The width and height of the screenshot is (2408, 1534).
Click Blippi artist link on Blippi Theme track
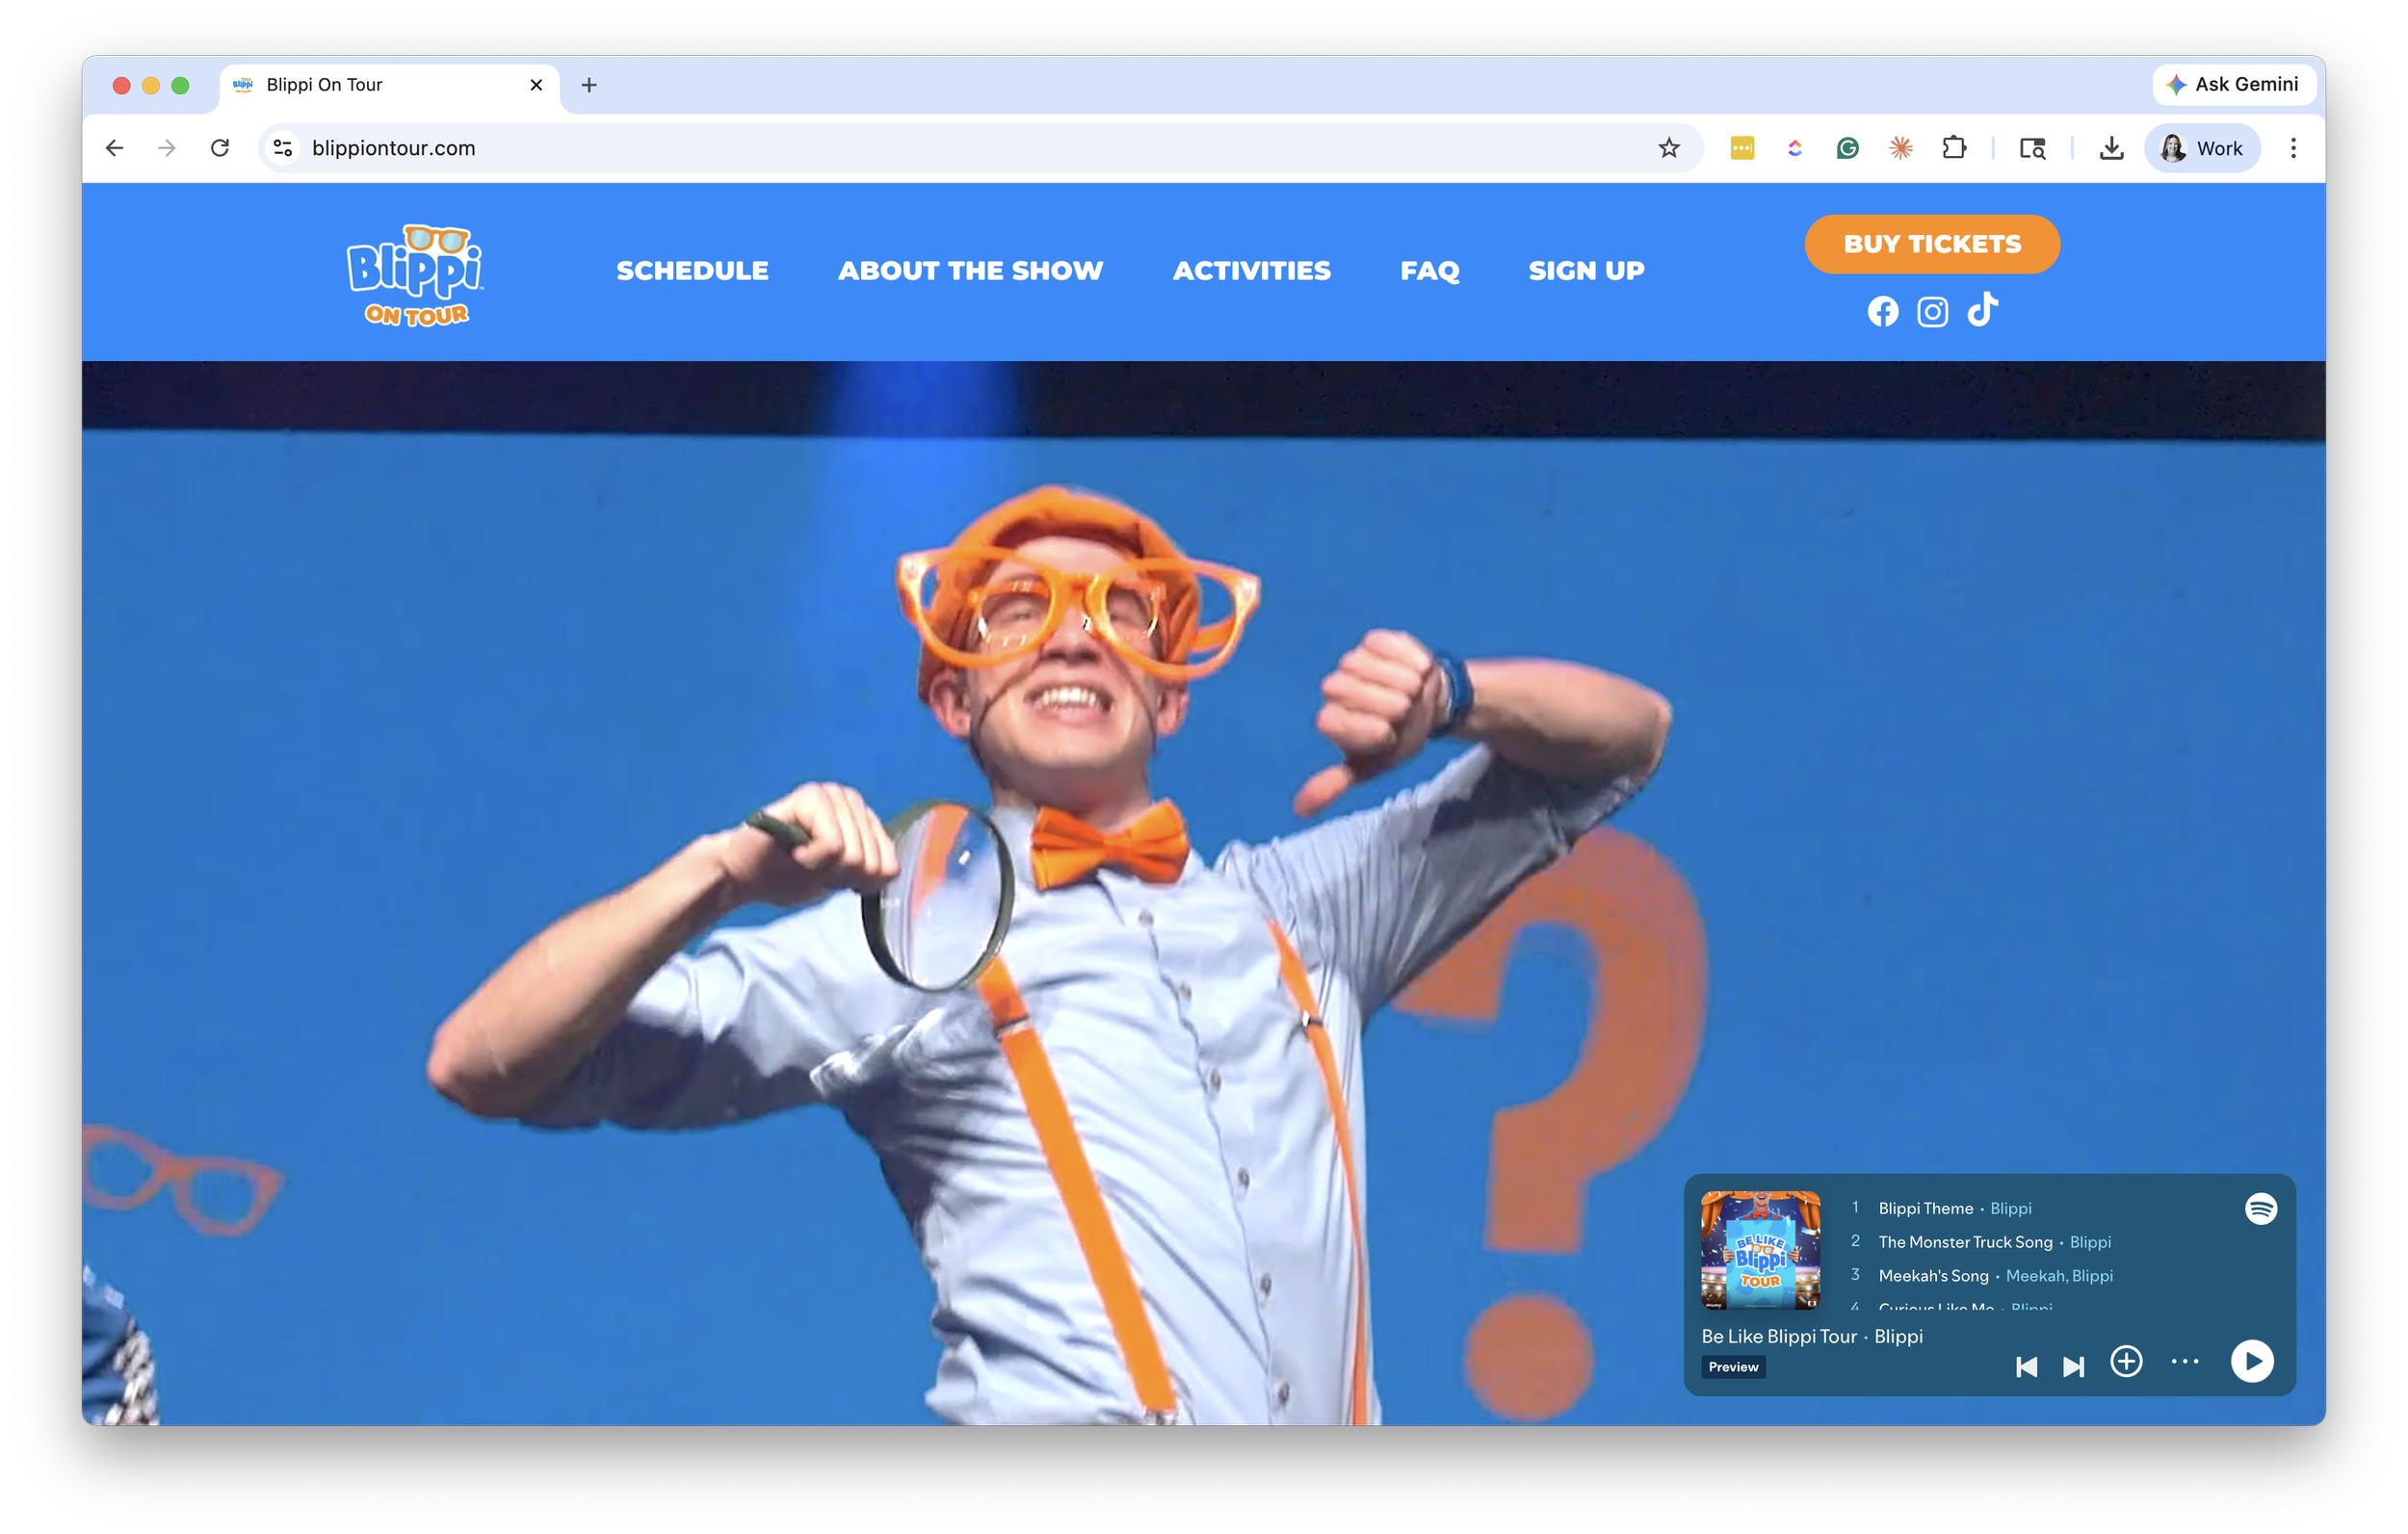pyautogui.click(x=2010, y=1208)
